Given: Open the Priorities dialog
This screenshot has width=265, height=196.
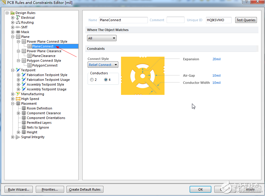Looking at the screenshot, I should 50,189.
